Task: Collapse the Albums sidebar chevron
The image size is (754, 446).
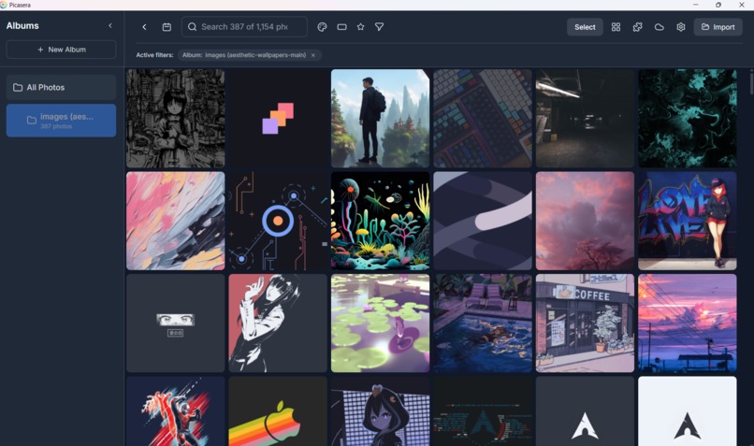Action: (x=110, y=26)
